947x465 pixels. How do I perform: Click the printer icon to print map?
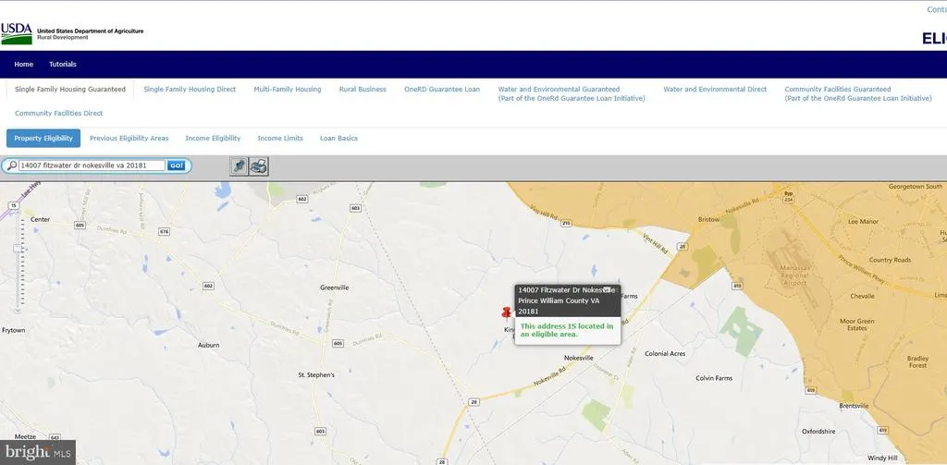(x=259, y=165)
